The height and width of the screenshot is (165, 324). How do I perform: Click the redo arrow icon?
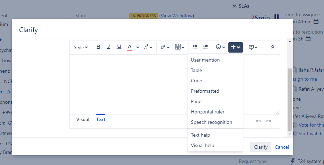[x=269, y=121]
